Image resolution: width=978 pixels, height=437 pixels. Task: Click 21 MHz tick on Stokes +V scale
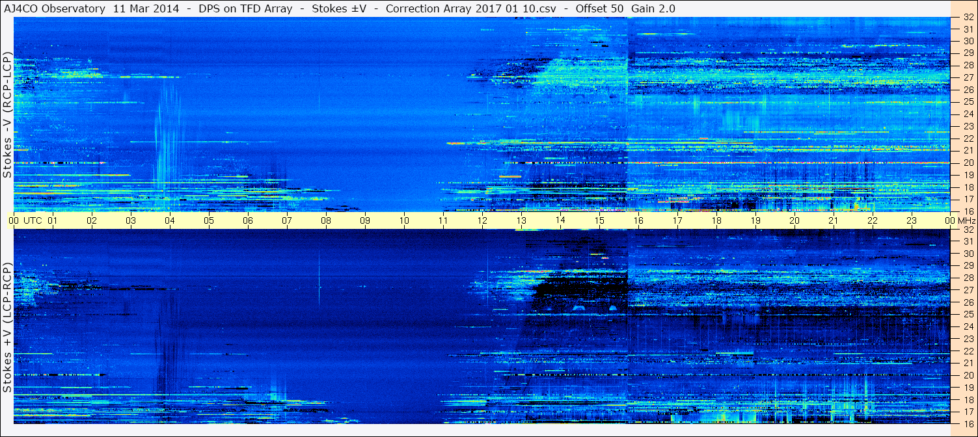pos(968,363)
